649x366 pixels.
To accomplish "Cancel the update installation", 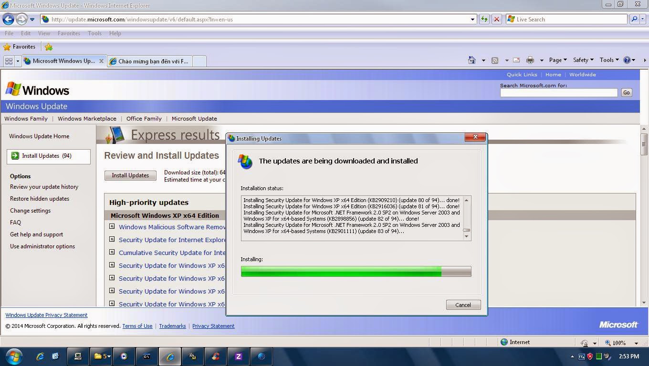I will [463, 305].
